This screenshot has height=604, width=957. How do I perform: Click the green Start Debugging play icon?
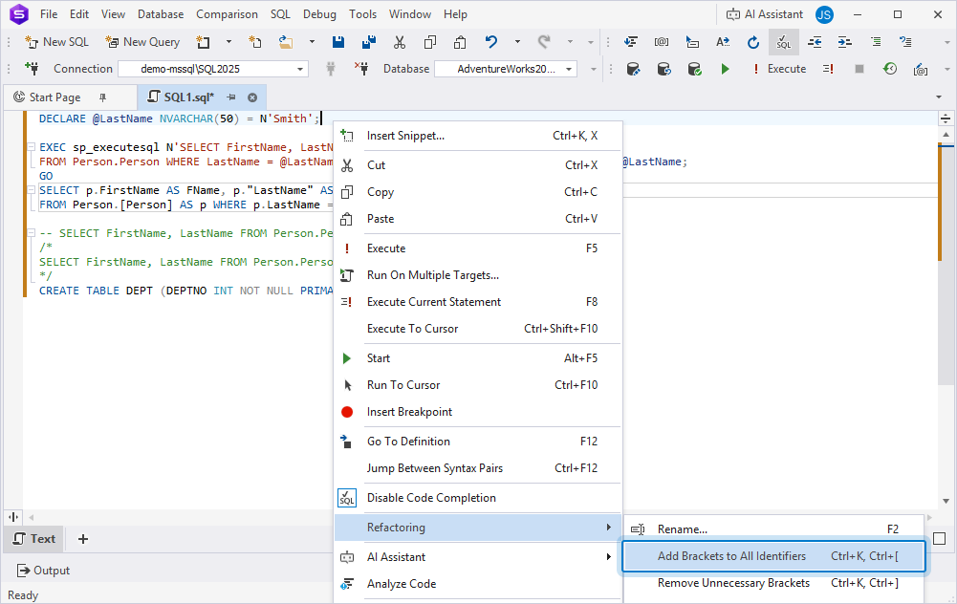tap(725, 69)
